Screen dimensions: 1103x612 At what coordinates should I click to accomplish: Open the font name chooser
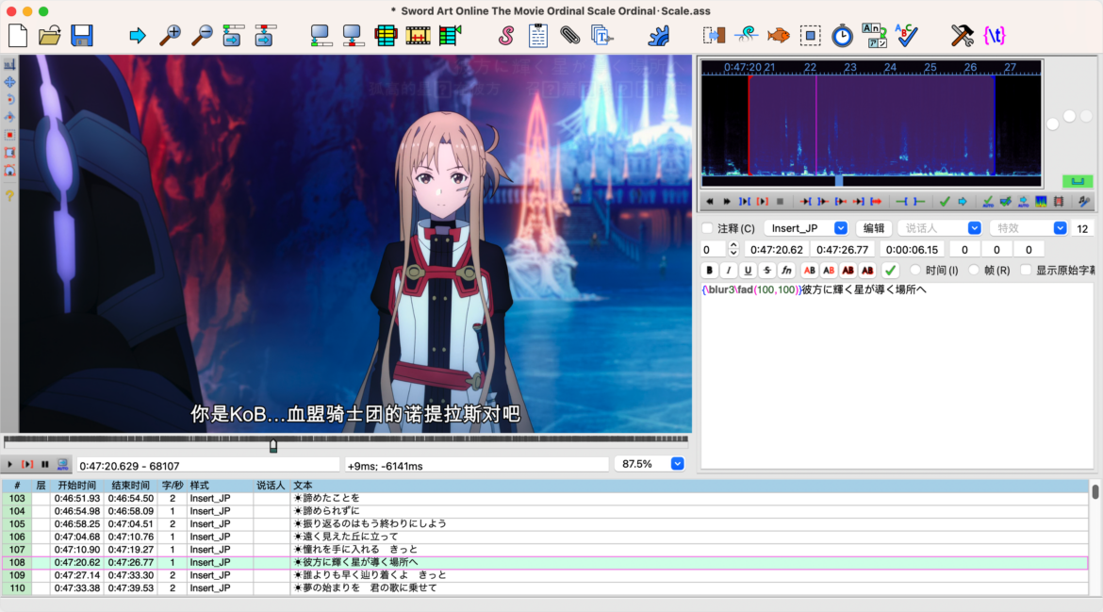pos(786,270)
